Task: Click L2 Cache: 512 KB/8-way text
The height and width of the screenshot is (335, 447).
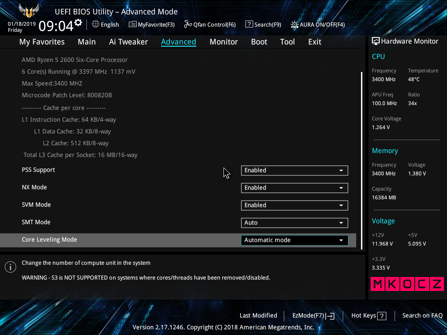Action: point(76,143)
